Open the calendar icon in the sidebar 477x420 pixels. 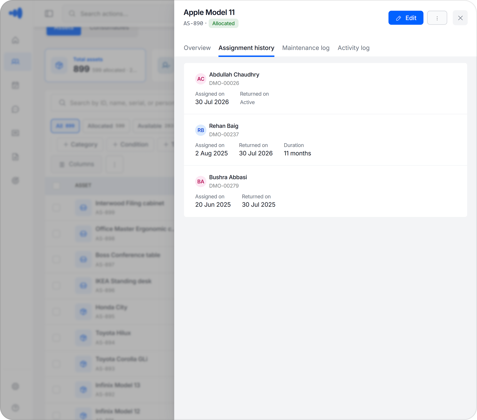point(15,85)
